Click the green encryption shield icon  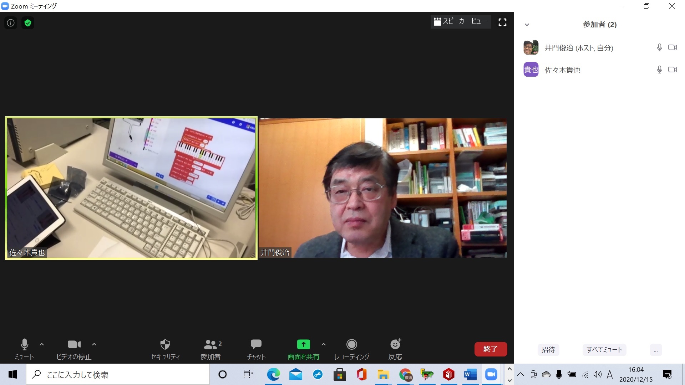point(27,23)
